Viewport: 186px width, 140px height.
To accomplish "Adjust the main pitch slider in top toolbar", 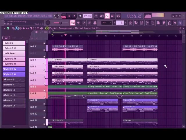I will (60, 23).
